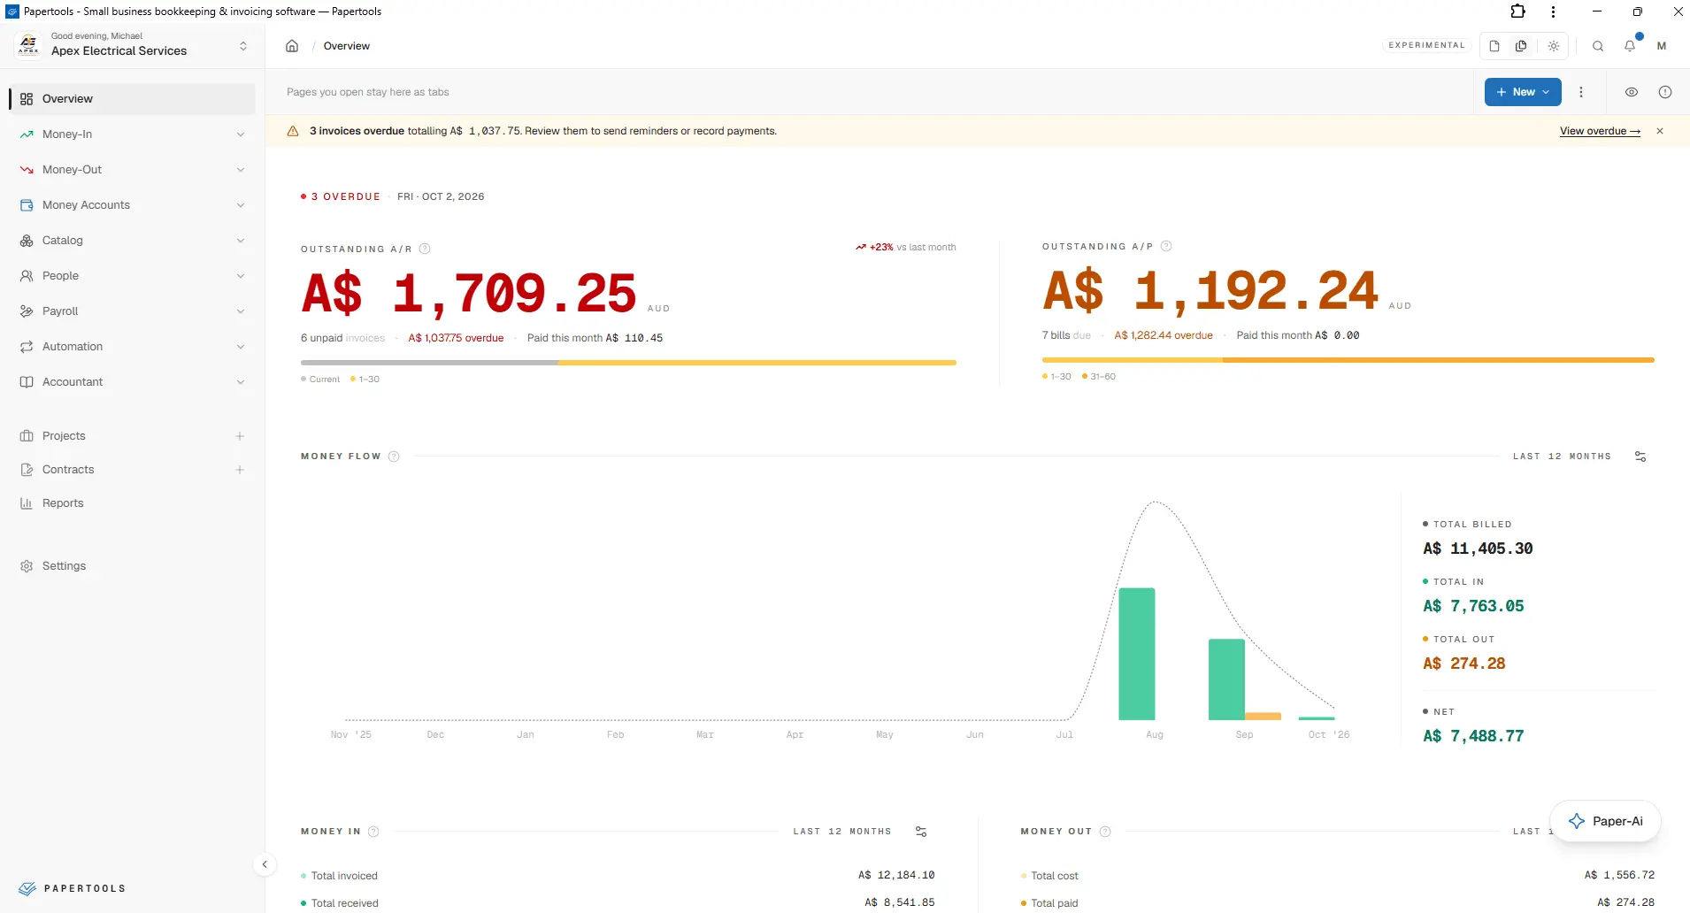Add a new project with plus icon
The image size is (1690, 913).
pos(240,436)
